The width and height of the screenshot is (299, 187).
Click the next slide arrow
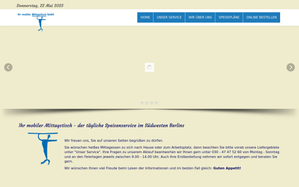click(x=291, y=67)
